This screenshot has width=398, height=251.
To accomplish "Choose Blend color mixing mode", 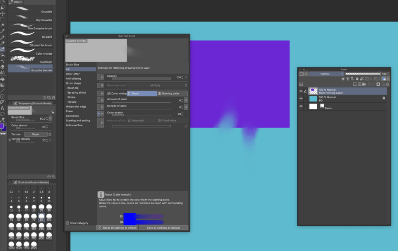I will click(142, 94).
